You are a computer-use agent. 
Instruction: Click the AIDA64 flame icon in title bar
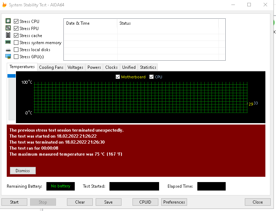pyautogui.click(x=4, y=5)
